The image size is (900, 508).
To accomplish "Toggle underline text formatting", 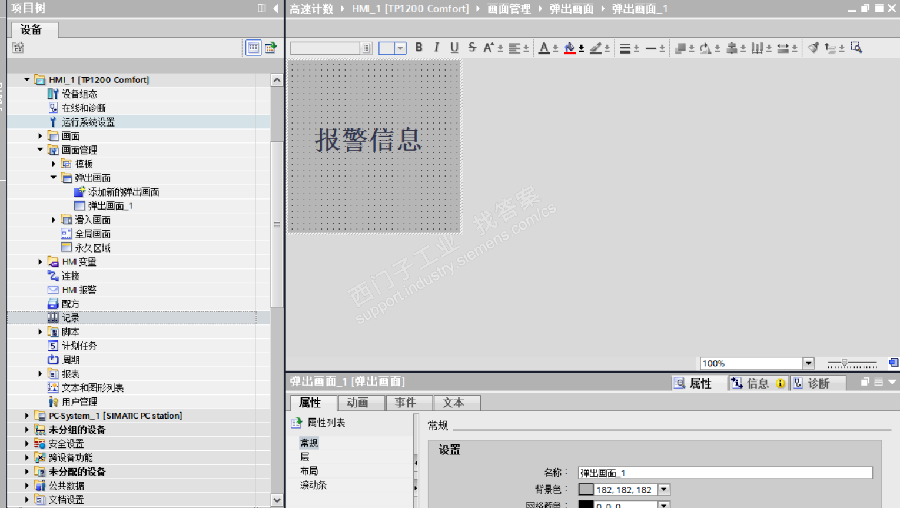I will tap(454, 48).
